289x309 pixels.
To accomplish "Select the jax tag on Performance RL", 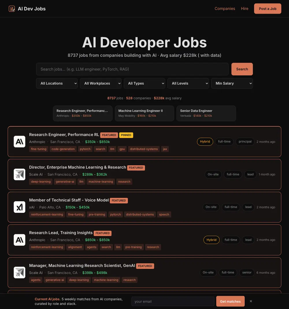I will (165, 149).
